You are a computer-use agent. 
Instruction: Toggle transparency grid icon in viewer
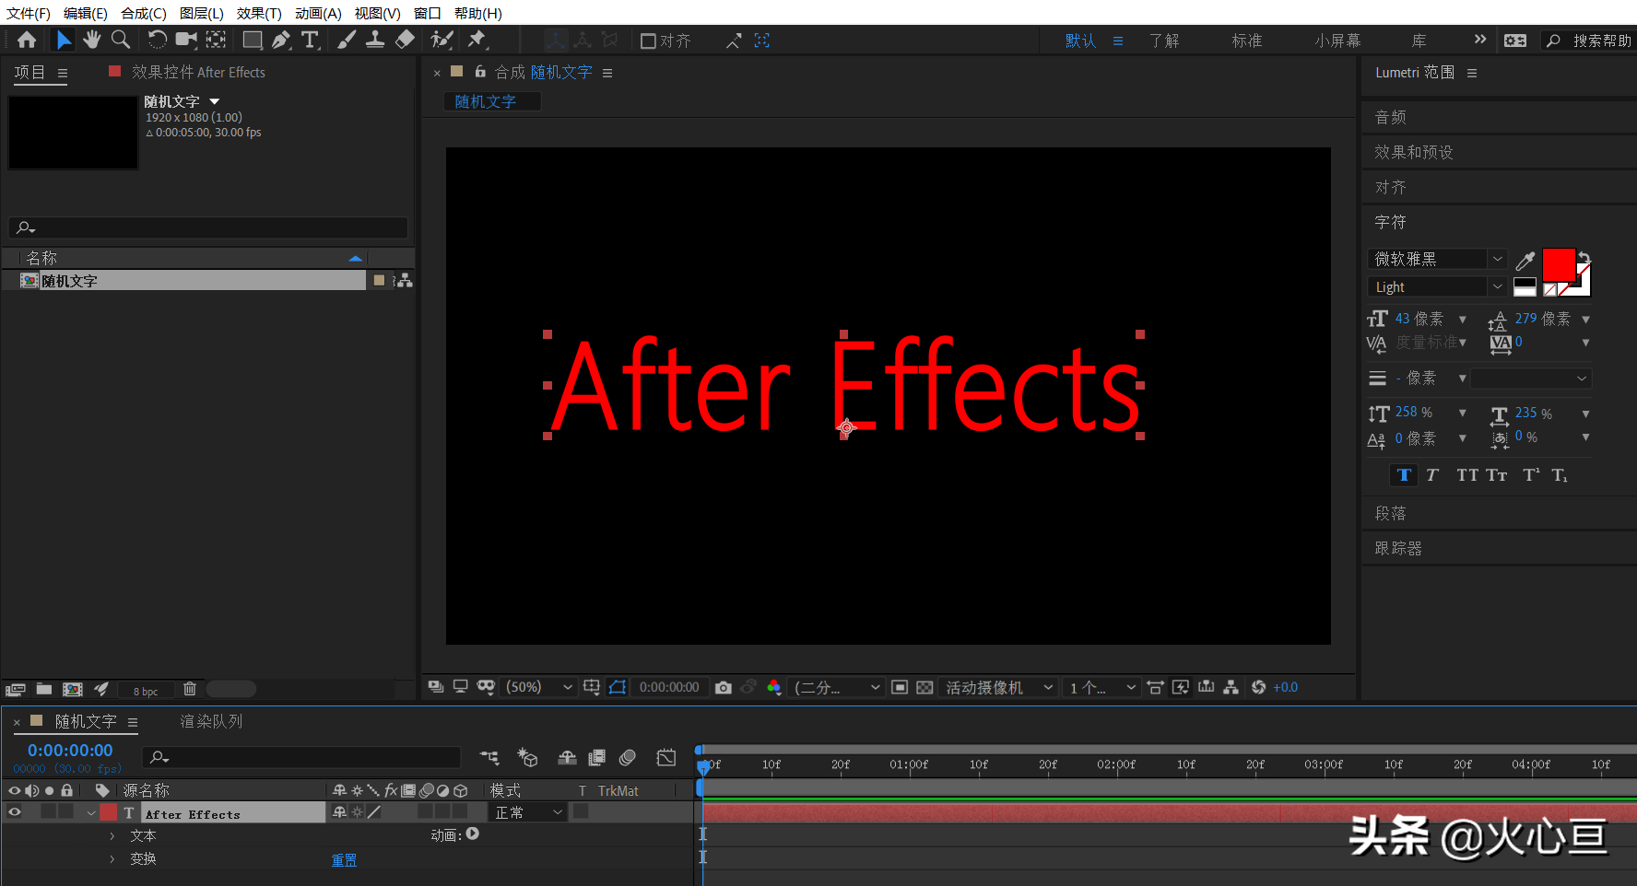click(924, 688)
